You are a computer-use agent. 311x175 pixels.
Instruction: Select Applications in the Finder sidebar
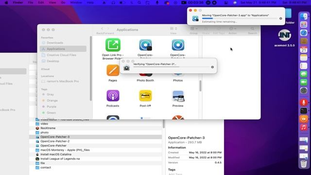pos(63,49)
